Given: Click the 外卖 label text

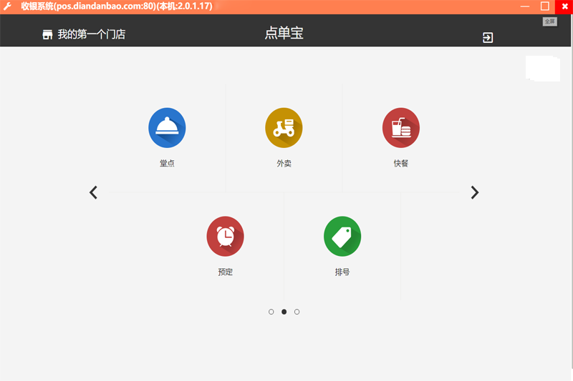Looking at the screenshot, I should click(284, 164).
